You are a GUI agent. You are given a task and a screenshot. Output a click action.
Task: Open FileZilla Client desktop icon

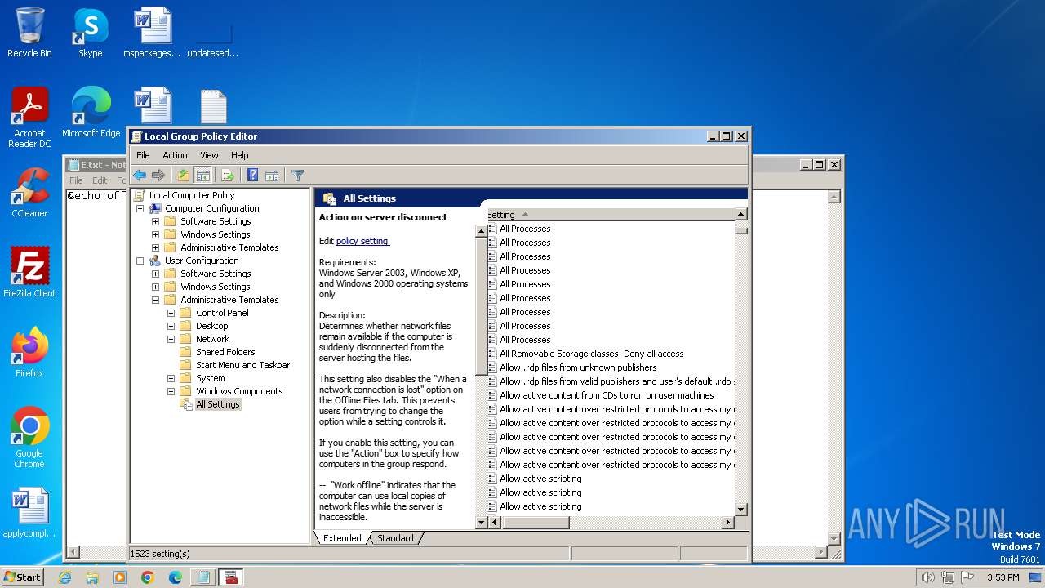(29, 272)
